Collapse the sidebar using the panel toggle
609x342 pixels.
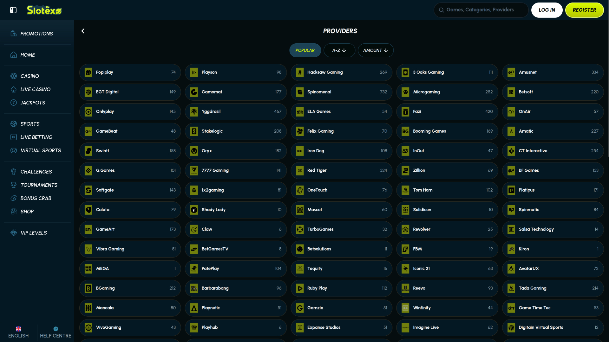[13, 10]
